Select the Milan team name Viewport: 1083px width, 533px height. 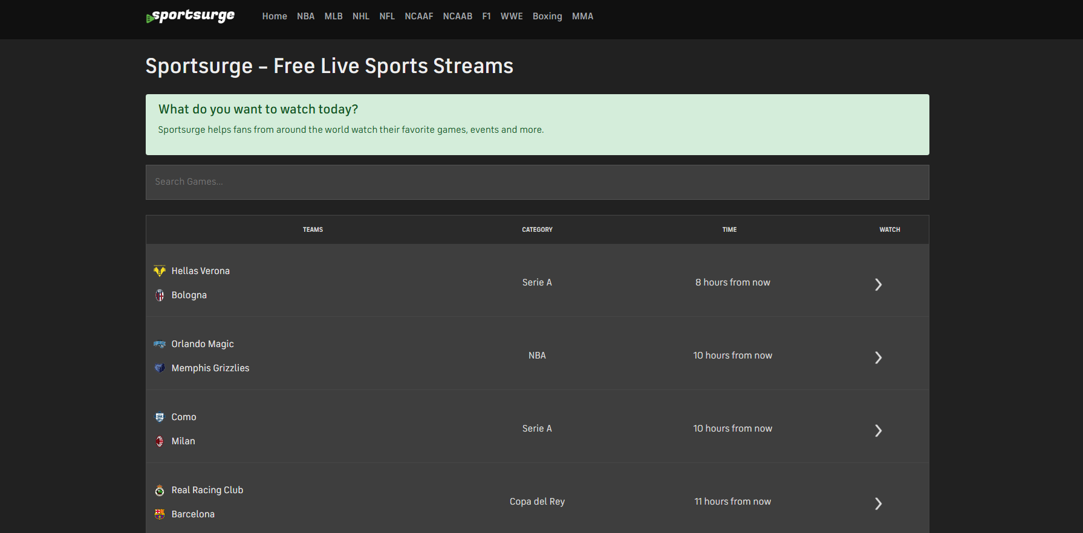tap(183, 441)
